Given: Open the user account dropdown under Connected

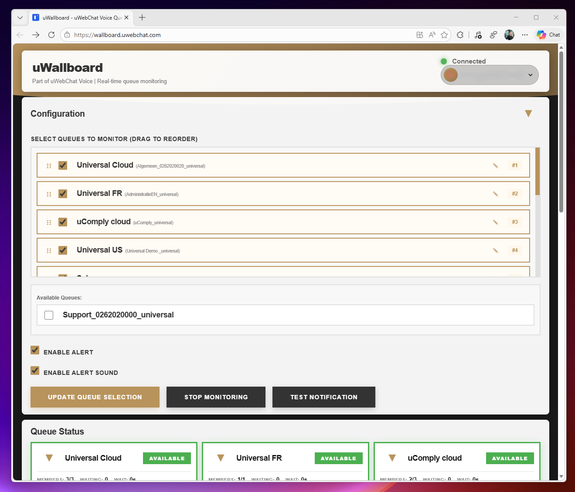Looking at the screenshot, I should [x=490, y=75].
